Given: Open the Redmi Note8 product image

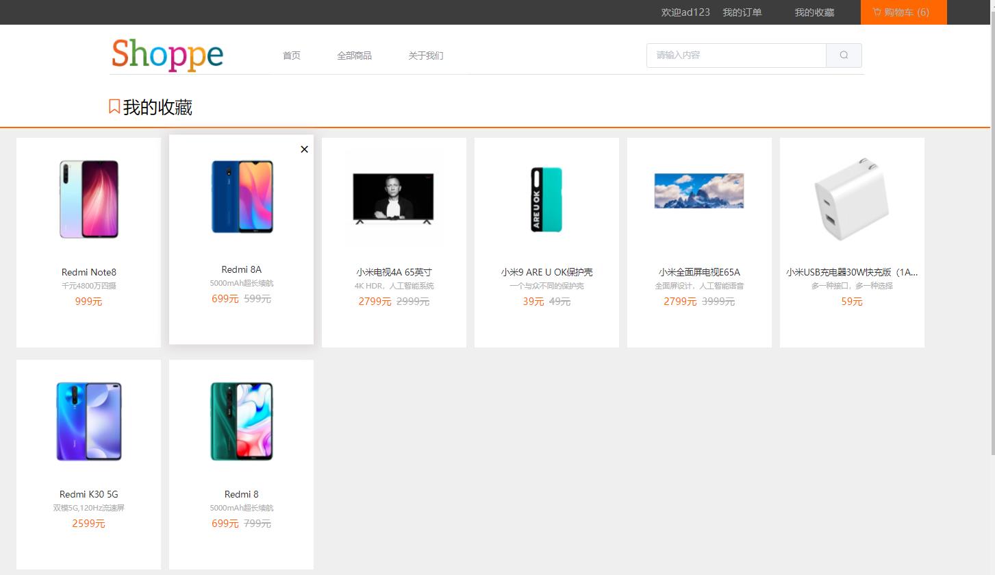Looking at the screenshot, I should click(x=89, y=199).
